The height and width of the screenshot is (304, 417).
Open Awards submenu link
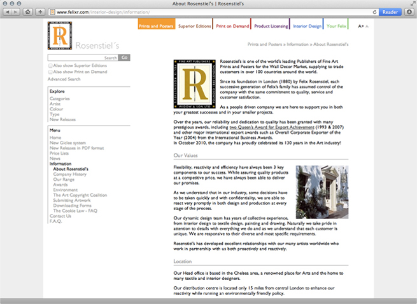click(60, 185)
